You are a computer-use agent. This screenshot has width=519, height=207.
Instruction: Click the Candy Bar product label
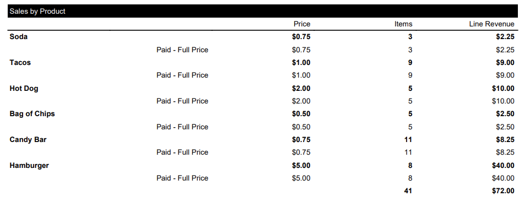(x=28, y=139)
